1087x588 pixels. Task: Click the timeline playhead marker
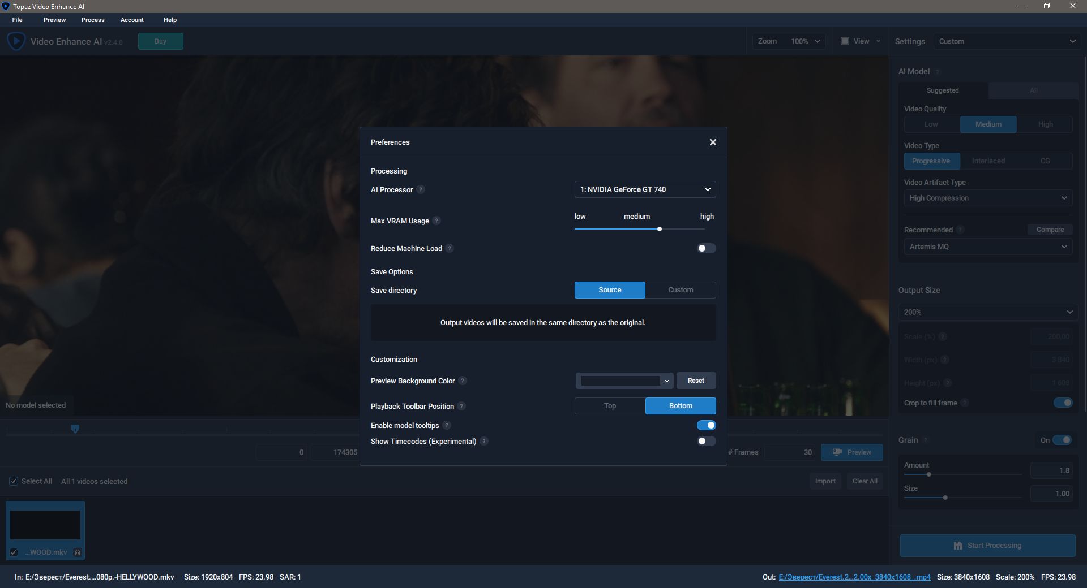[x=75, y=429]
